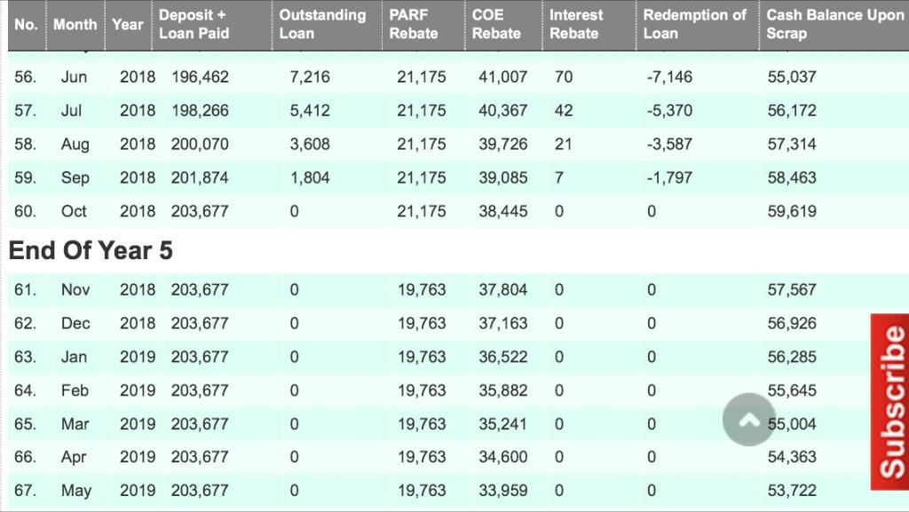Click redemption value -7,146 in row 56
The image size is (909, 512).
[x=669, y=77]
